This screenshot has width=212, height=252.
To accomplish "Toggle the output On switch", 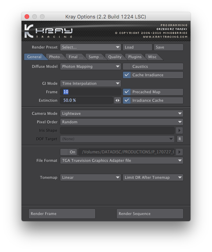I will pyautogui.click(x=69, y=152).
